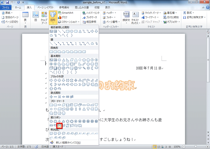Open the フッター dropdown

click(x=109, y=17)
